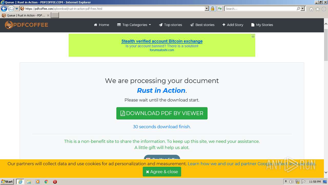Open the media player taskbar icon
Viewport: 328px width, 185px height.
38,182
